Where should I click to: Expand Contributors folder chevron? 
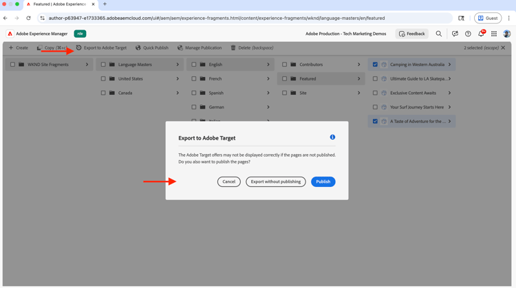[x=358, y=65]
